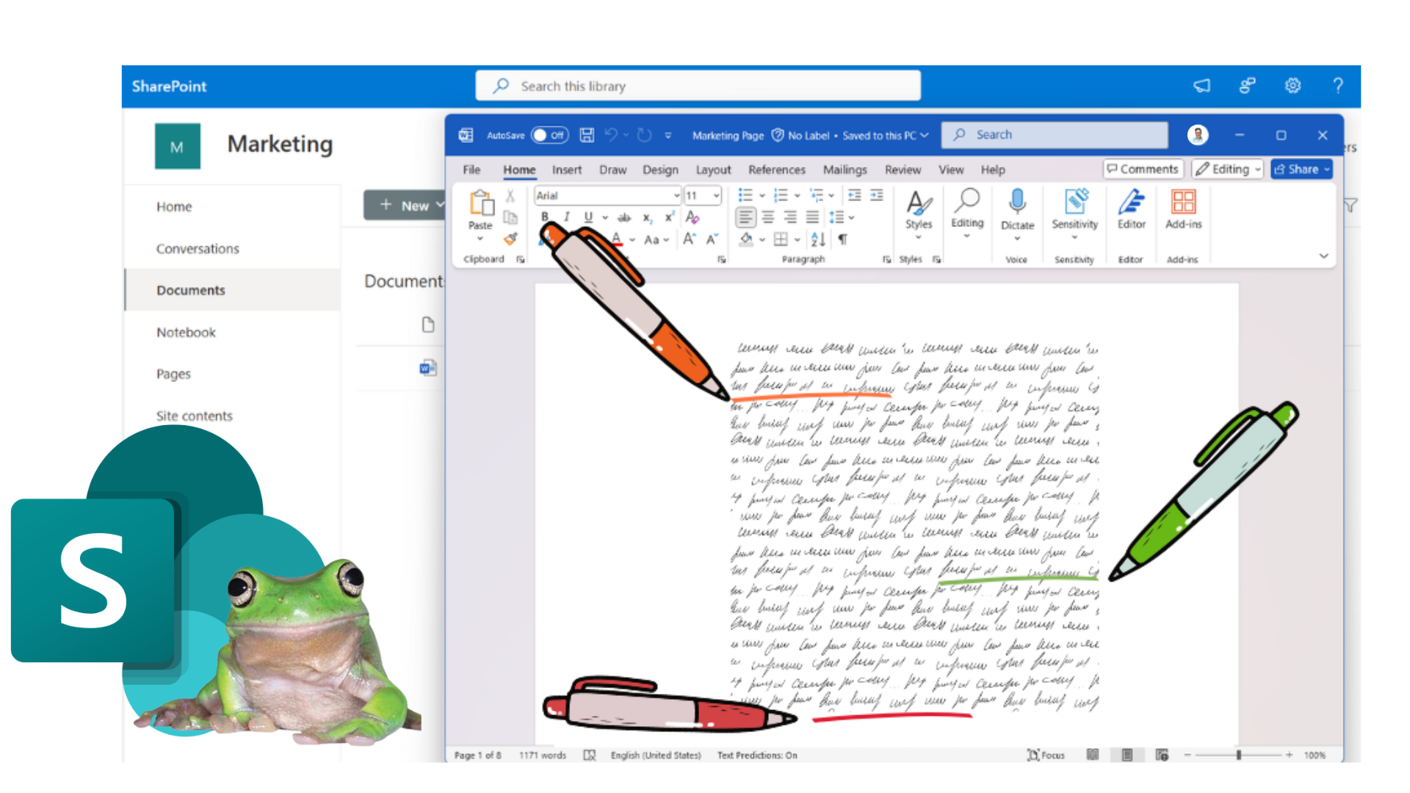Undo the last action

pos(611,135)
